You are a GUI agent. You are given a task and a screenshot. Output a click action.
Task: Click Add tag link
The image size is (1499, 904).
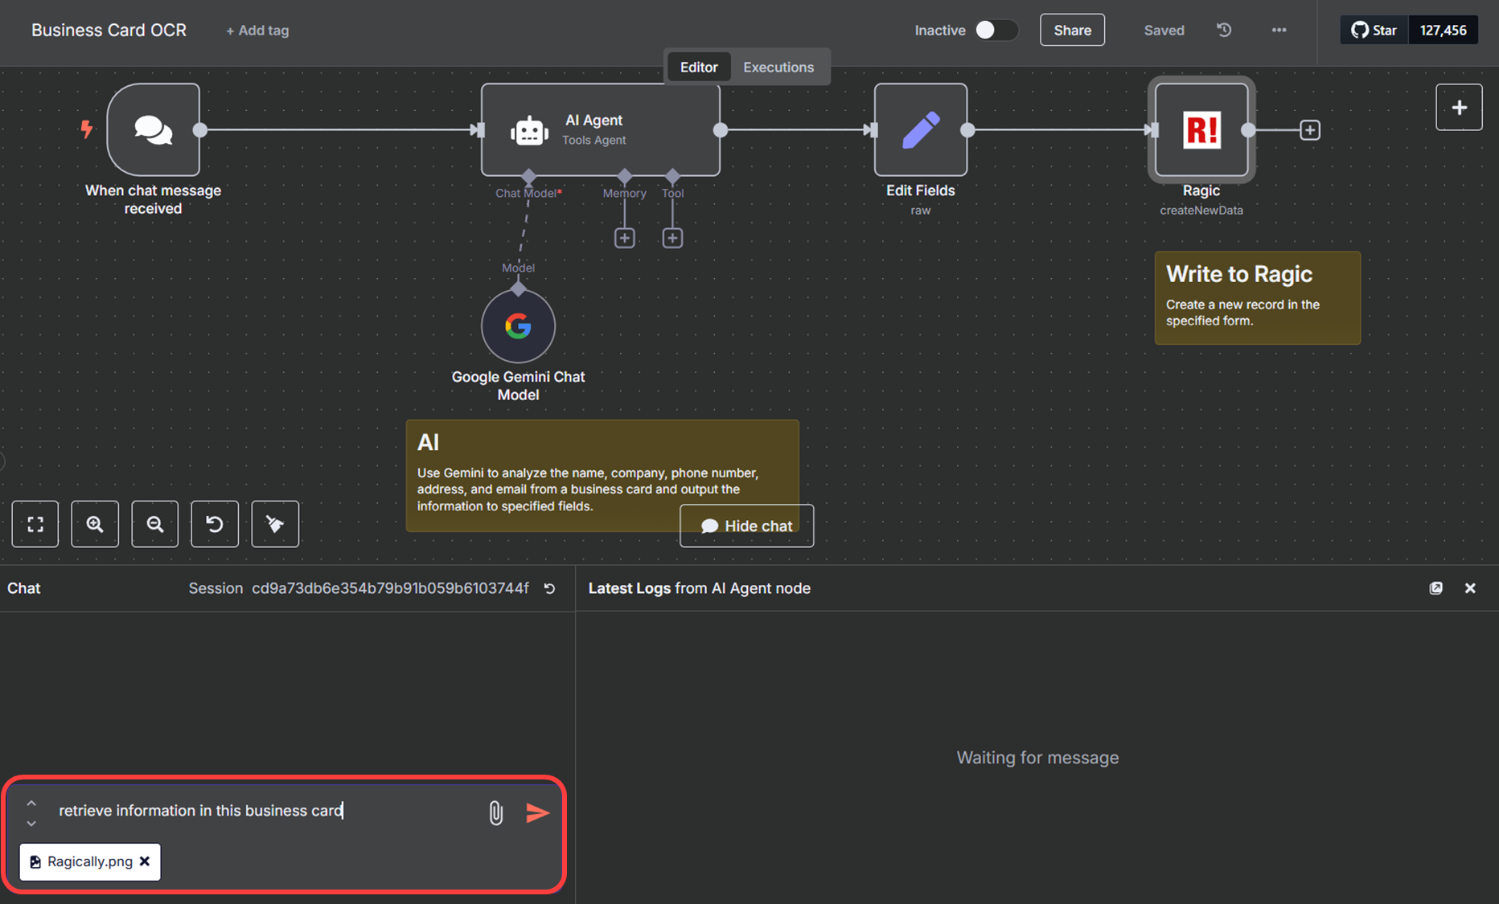pos(257,31)
